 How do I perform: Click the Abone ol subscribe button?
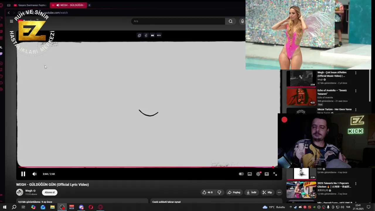point(50,193)
